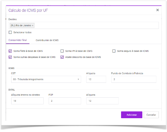Switch to the Consumidor final tab
The width and height of the screenshot is (167, 132).
tap(18, 40)
